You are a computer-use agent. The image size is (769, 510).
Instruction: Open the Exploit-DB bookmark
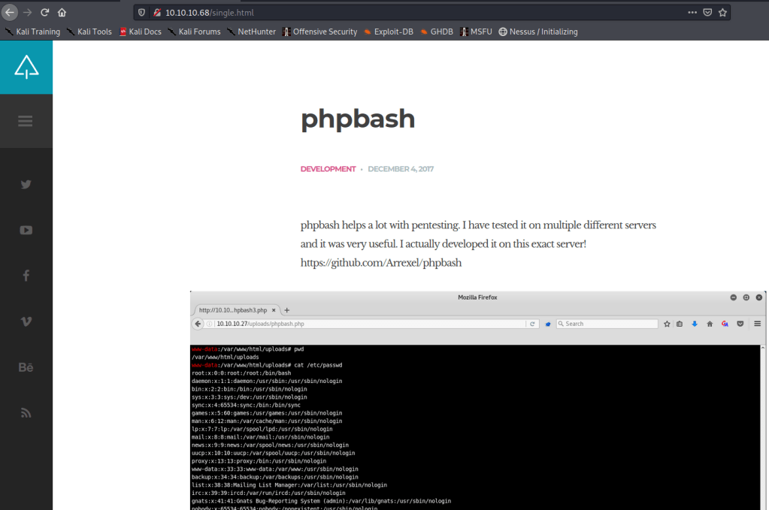[388, 32]
